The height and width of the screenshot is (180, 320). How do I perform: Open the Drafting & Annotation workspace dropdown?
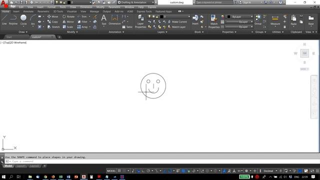point(135,2)
